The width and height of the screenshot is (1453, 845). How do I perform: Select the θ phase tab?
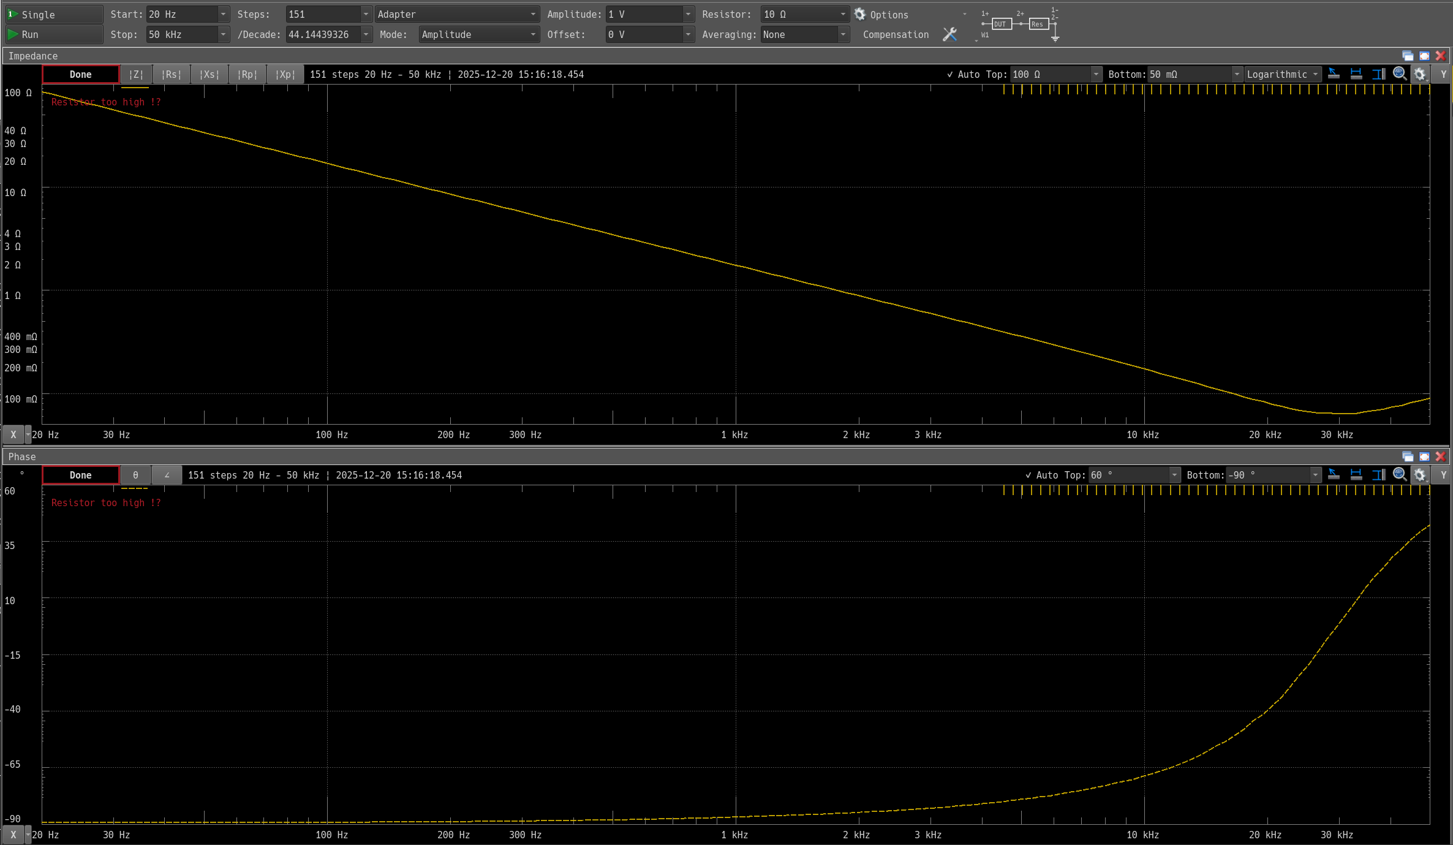click(x=135, y=475)
